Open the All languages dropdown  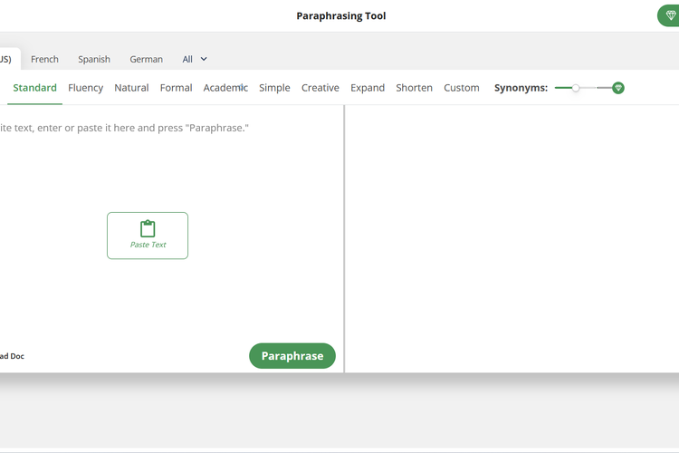(x=195, y=59)
